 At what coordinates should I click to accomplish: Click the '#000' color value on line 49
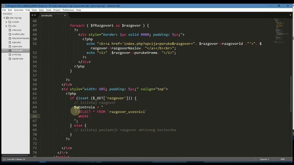pos(145,35)
